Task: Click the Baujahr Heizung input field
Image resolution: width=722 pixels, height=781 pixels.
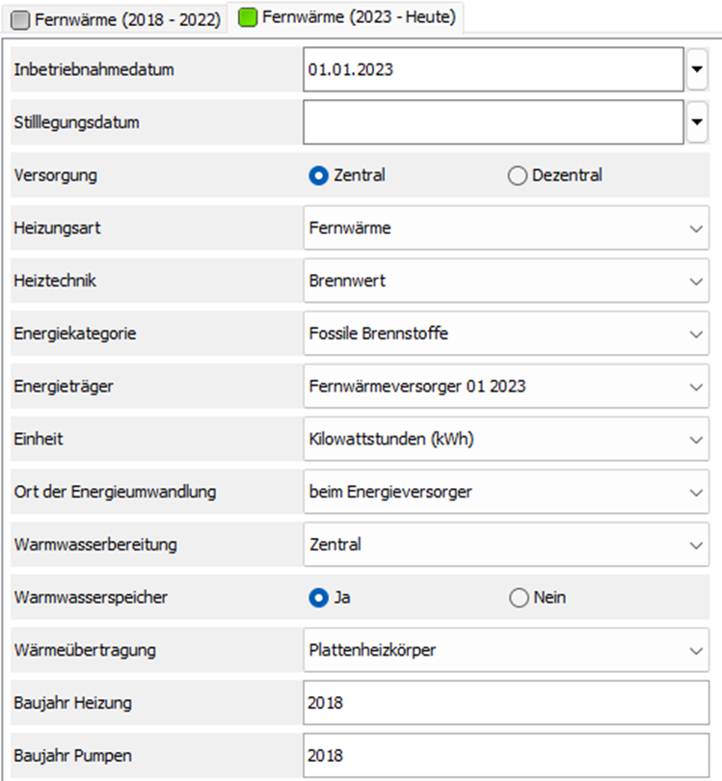Action: pyautogui.click(x=505, y=704)
